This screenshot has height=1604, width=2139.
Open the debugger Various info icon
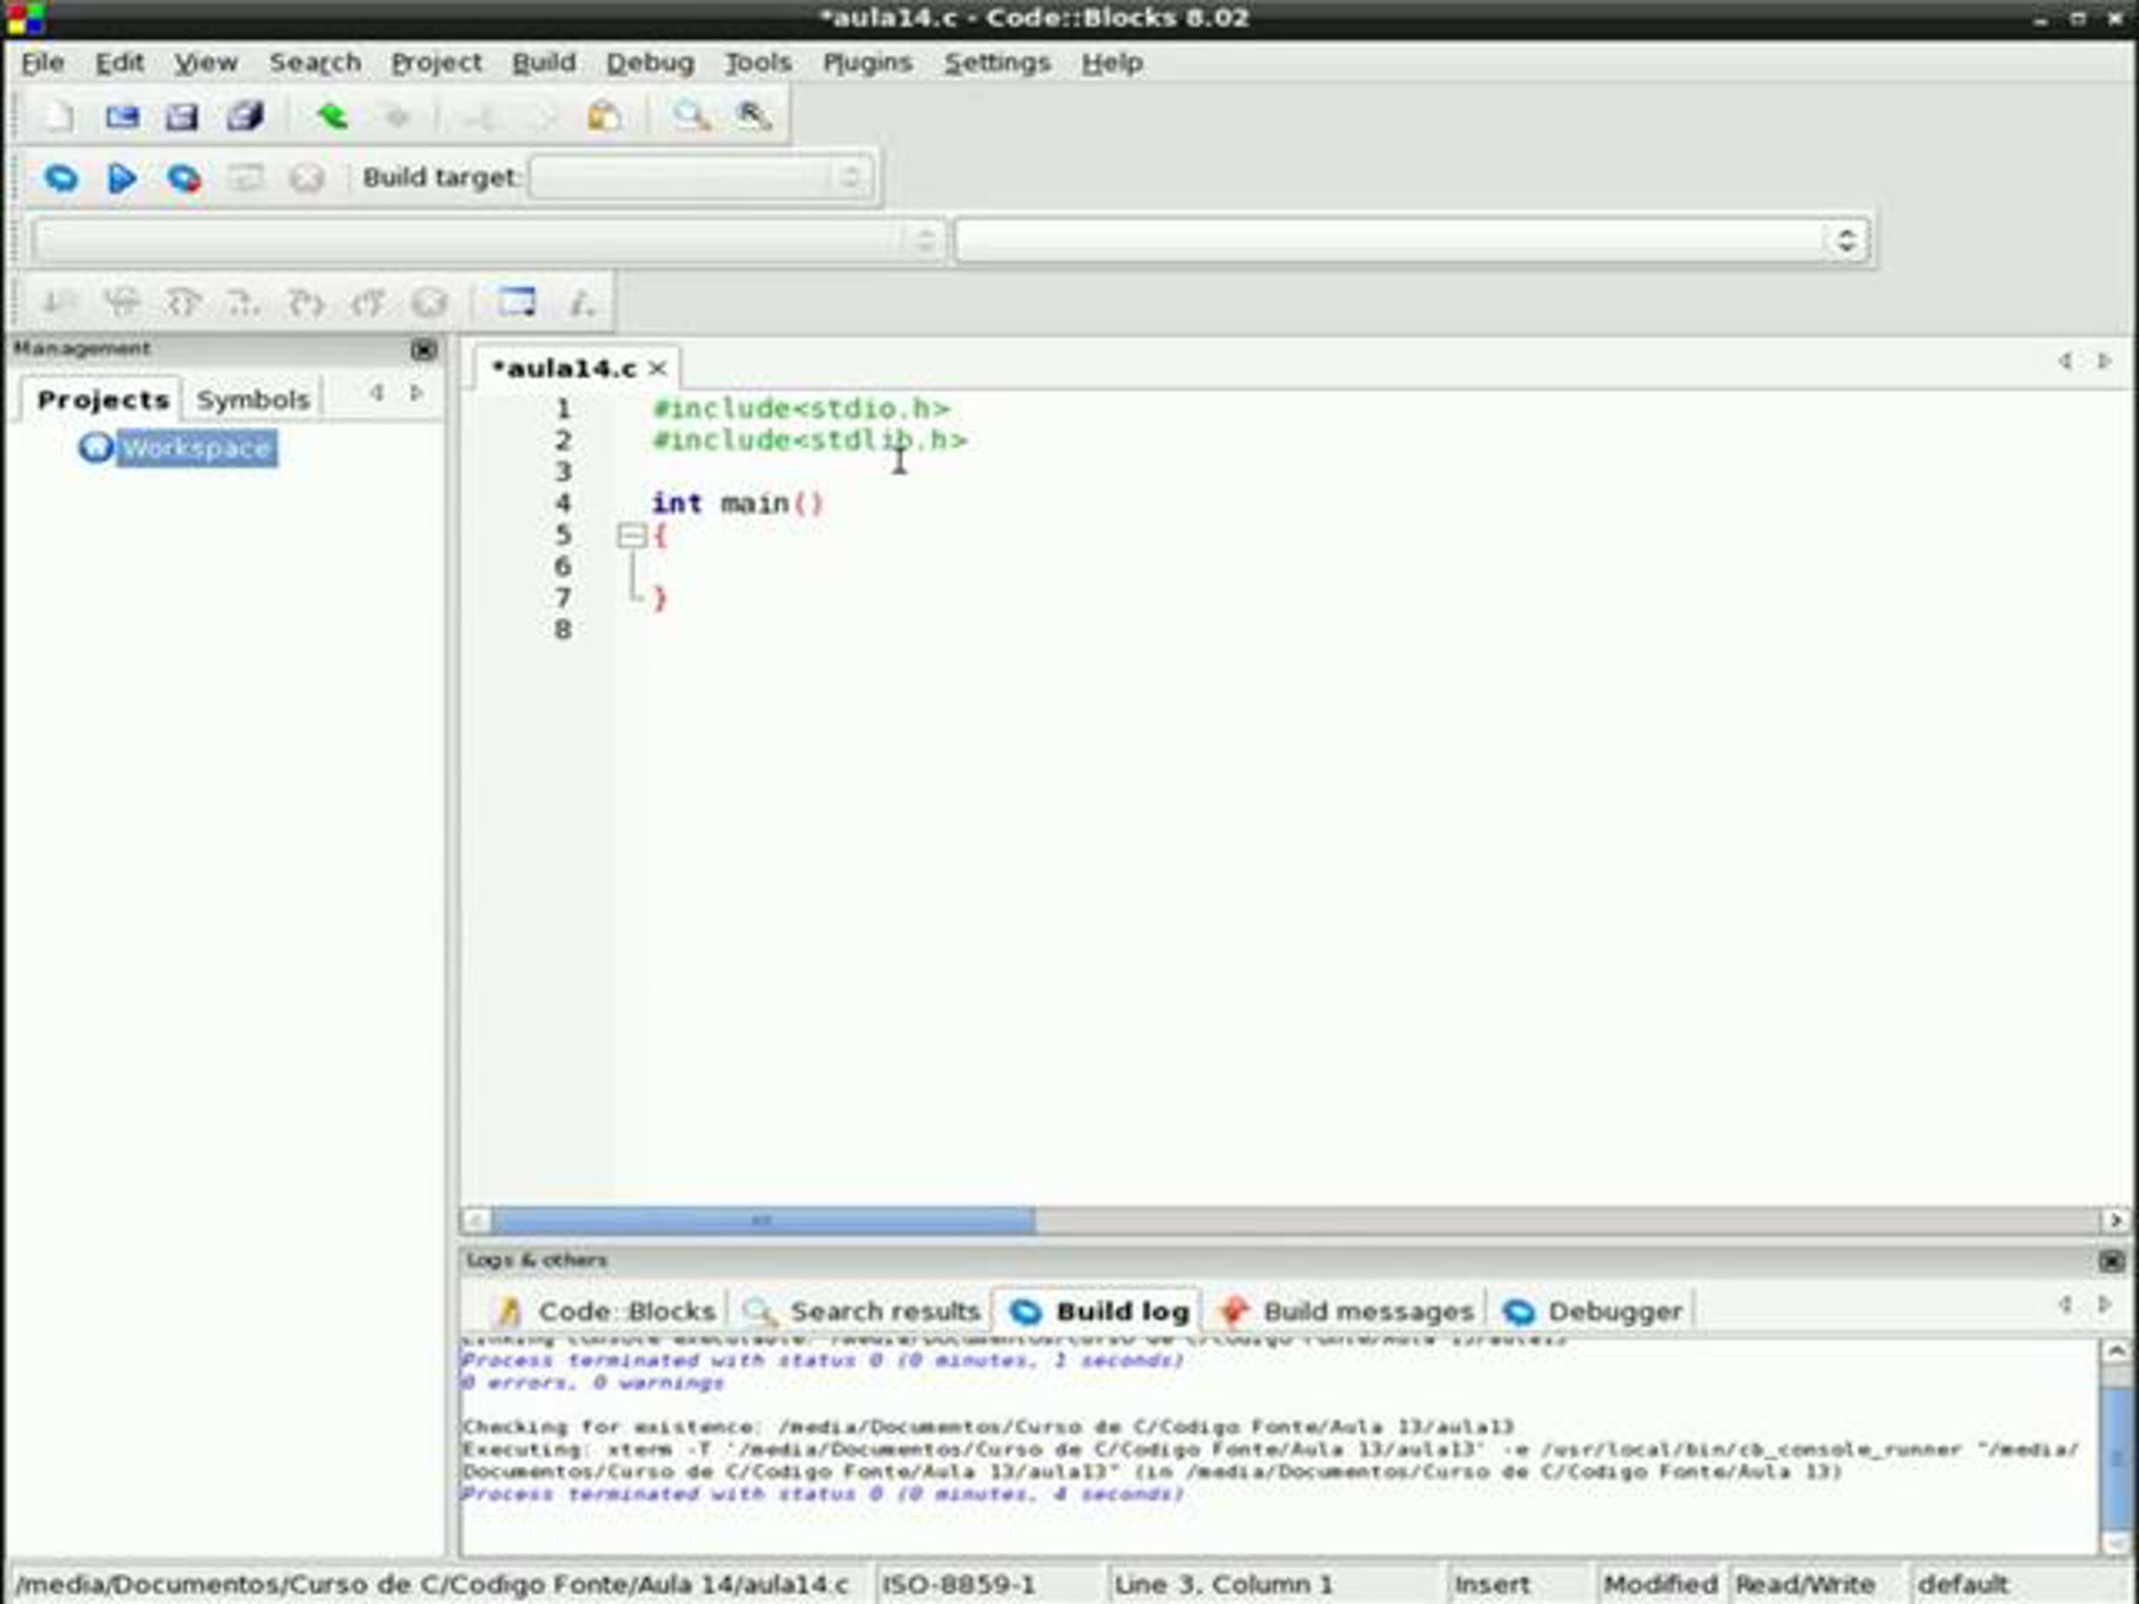pos(580,303)
